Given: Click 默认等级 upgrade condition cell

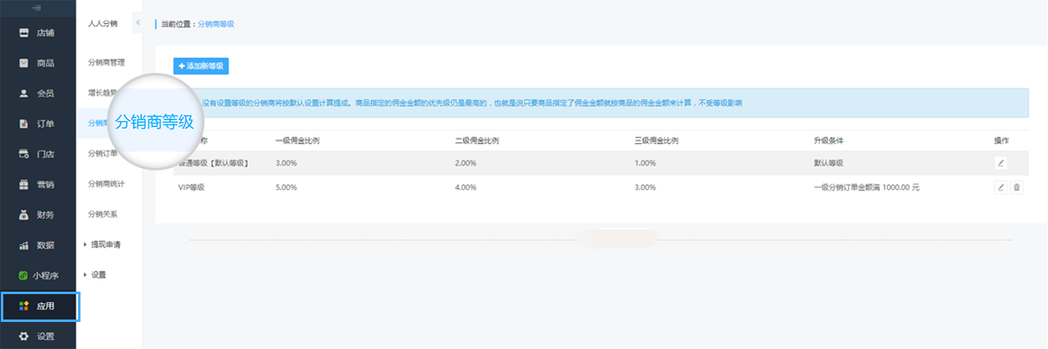Looking at the screenshot, I should (828, 163).
